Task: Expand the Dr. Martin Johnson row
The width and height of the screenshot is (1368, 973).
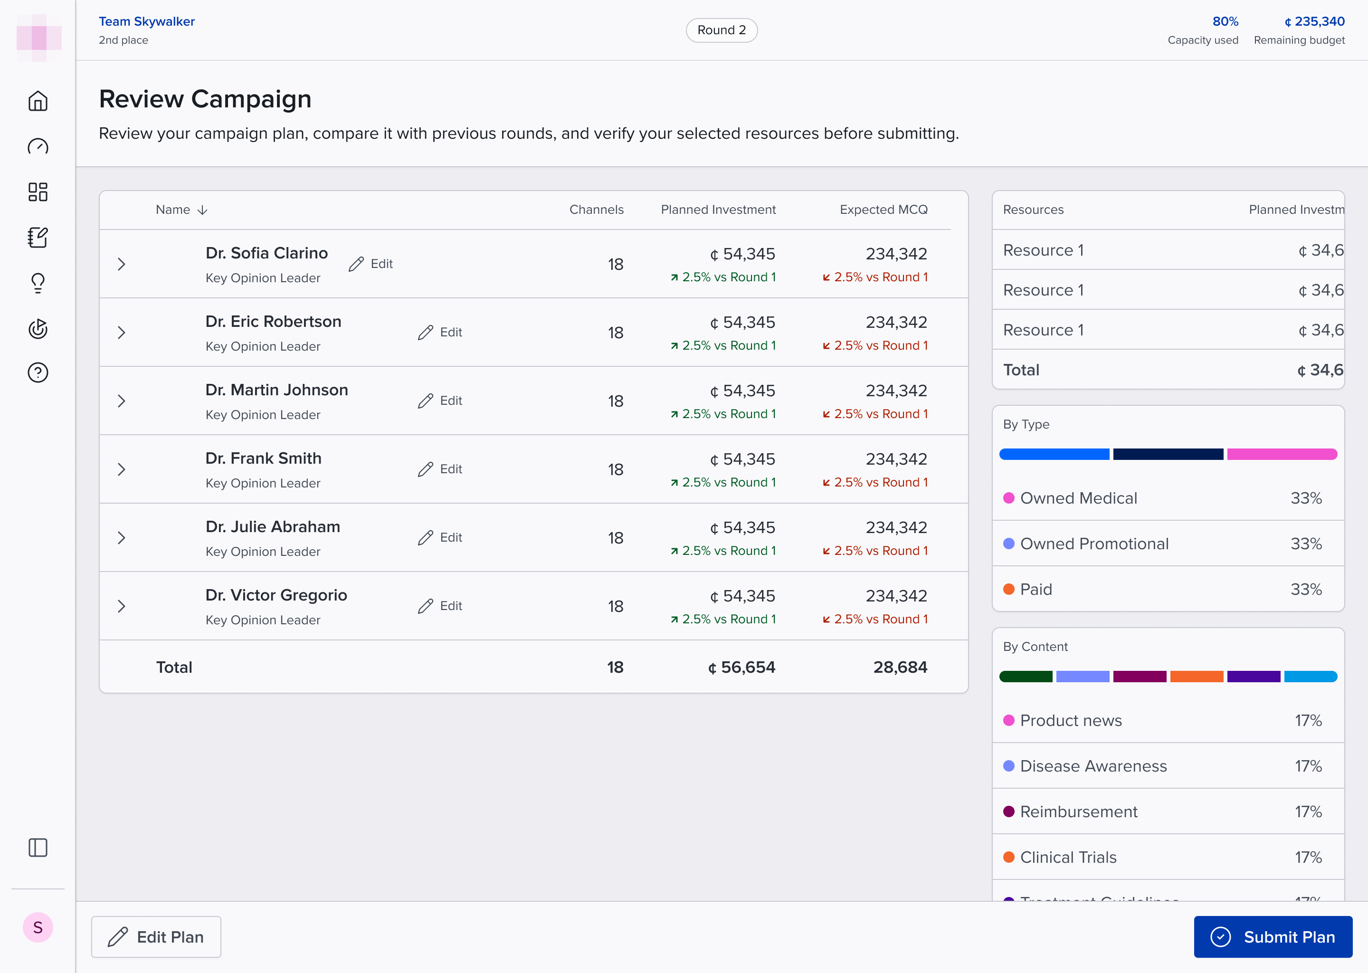Action: point(122,401)
